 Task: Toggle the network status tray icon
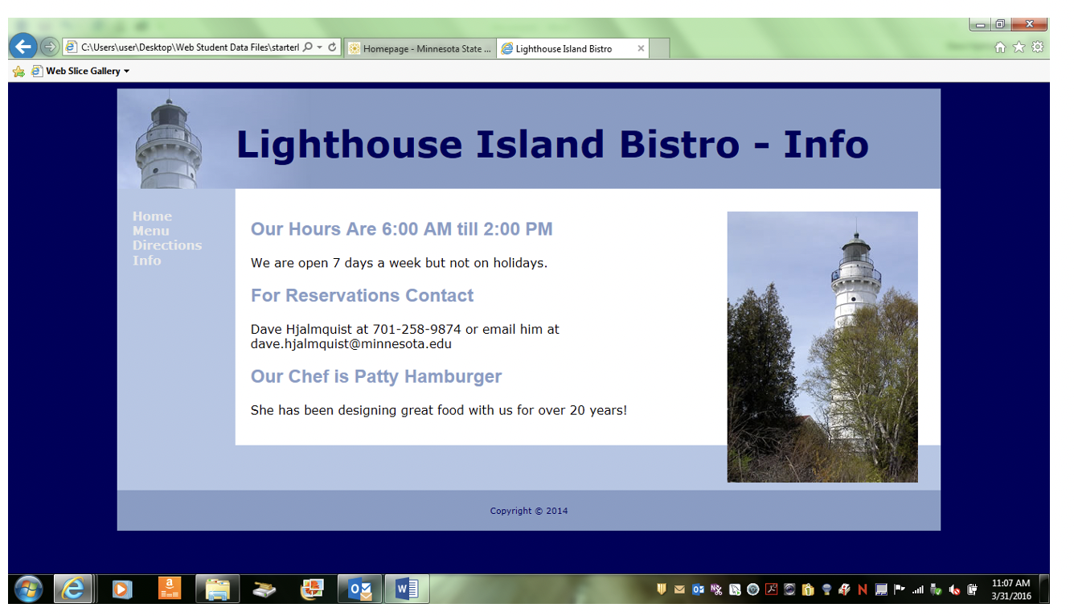pos(917,589)
